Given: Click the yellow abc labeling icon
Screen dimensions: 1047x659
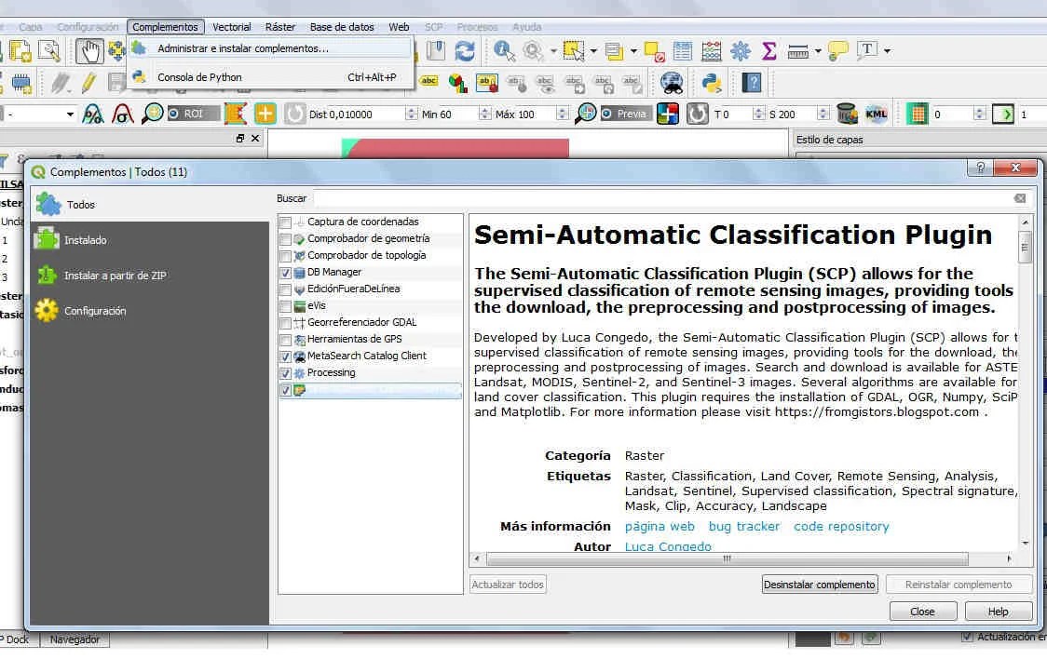Looking at the screenshot, I should pos(428,81).
